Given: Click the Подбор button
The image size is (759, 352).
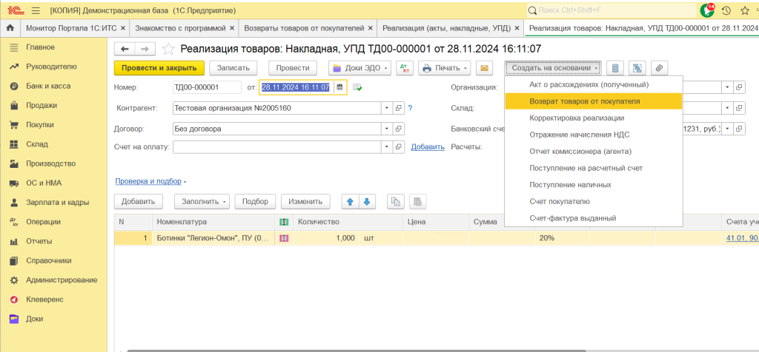Looking at the screenshot, I should pos(255,201).
